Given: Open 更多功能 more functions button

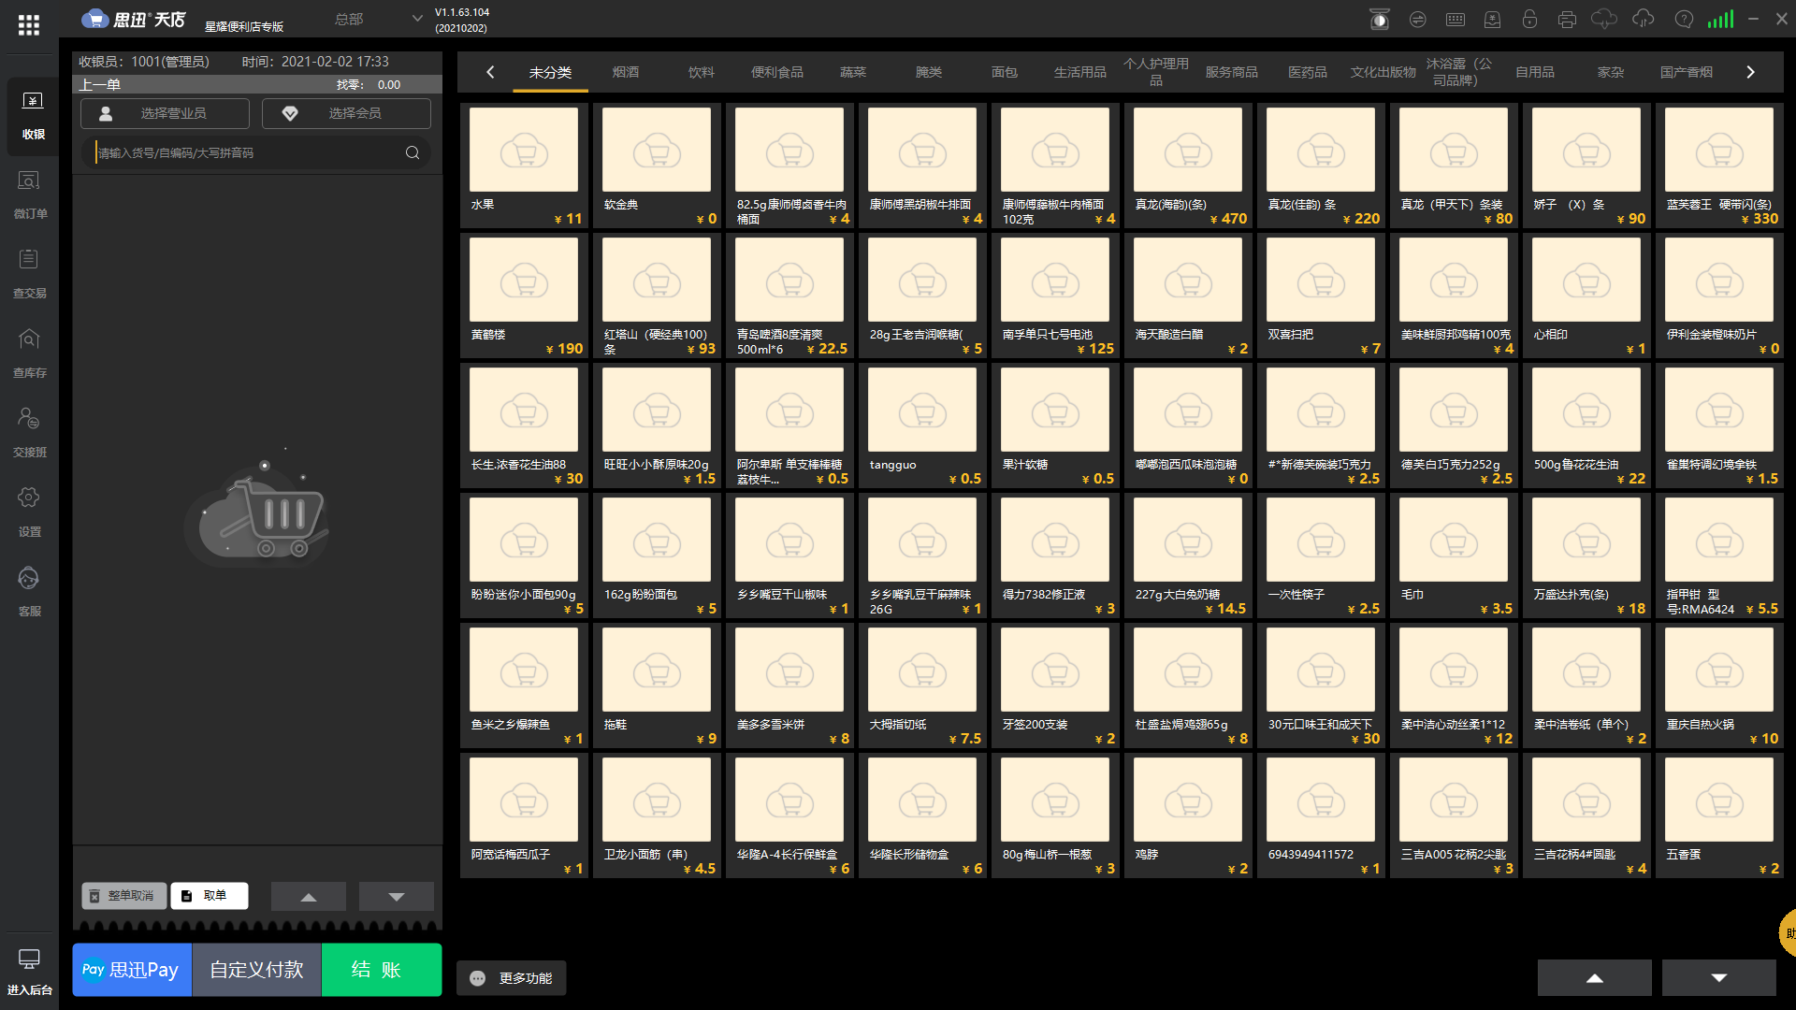Looking at the screenshot, I should pos(512,978).
